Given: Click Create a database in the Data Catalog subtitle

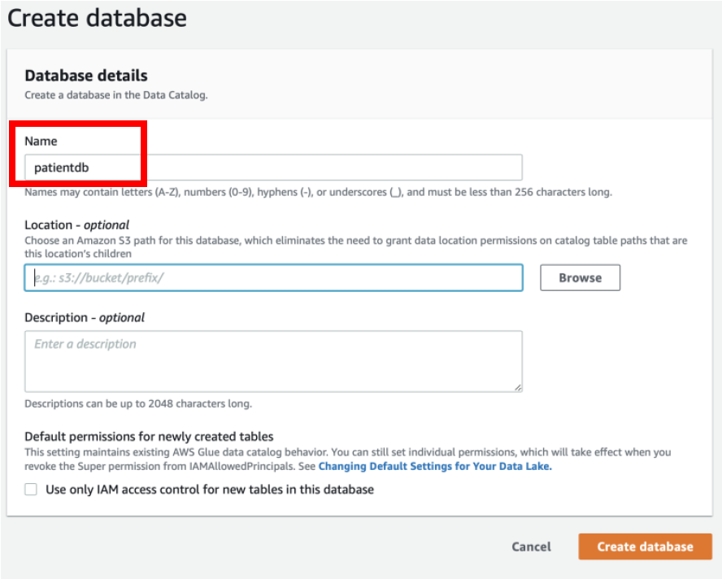Looking at the screenshot, I should pos(116,95).
